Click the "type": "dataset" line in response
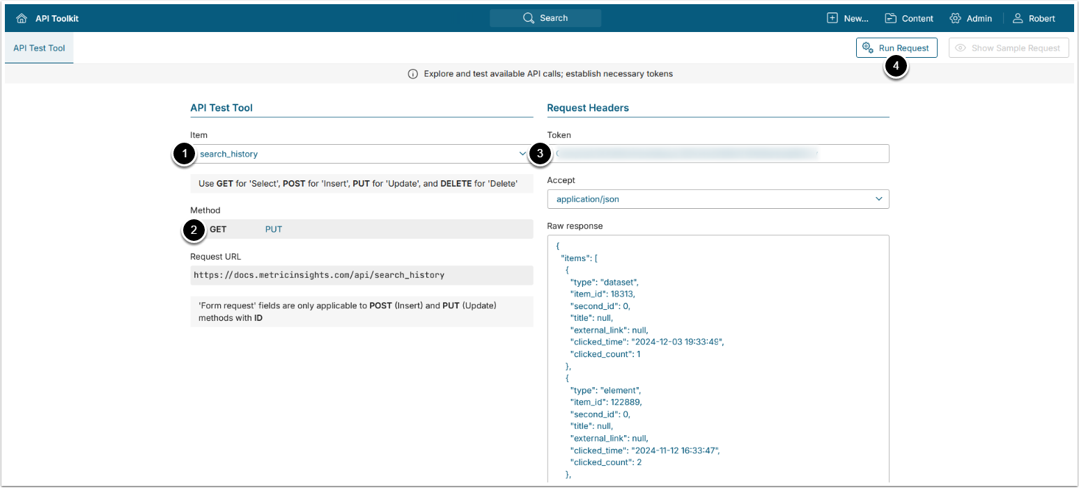This screenshot has height=488, width=1079. click(x=605, y=282)
